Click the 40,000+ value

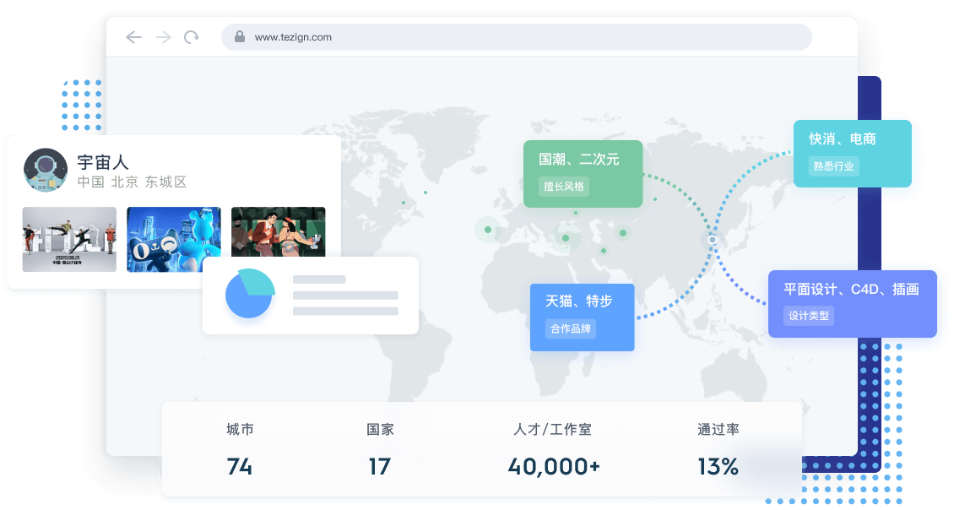pos(555,467)
